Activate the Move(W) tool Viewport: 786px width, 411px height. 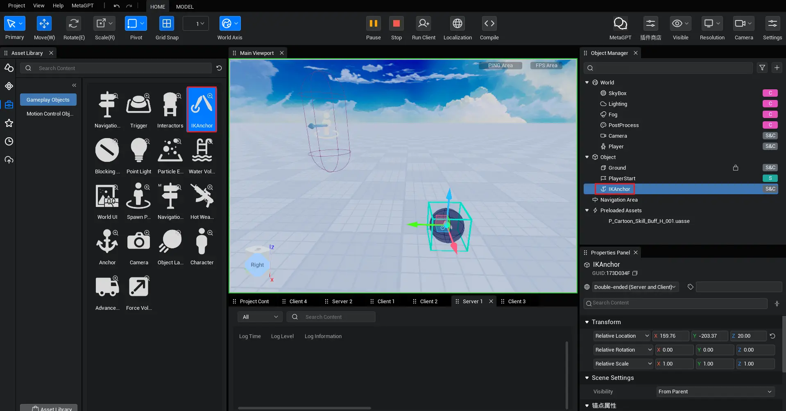tap(44, 23)
